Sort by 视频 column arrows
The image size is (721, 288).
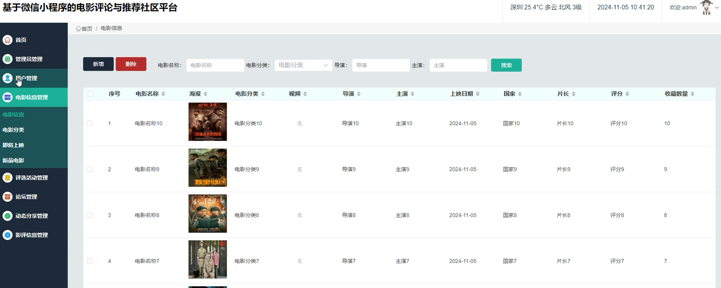coord(305,94)
